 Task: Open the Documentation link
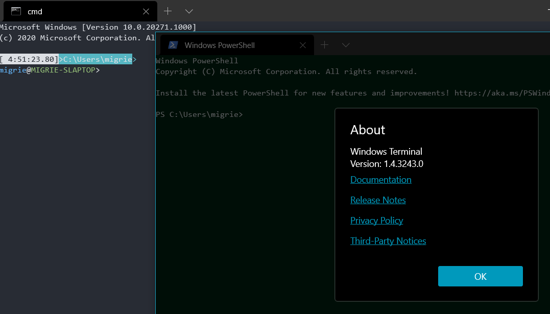[x=380, y=180]
